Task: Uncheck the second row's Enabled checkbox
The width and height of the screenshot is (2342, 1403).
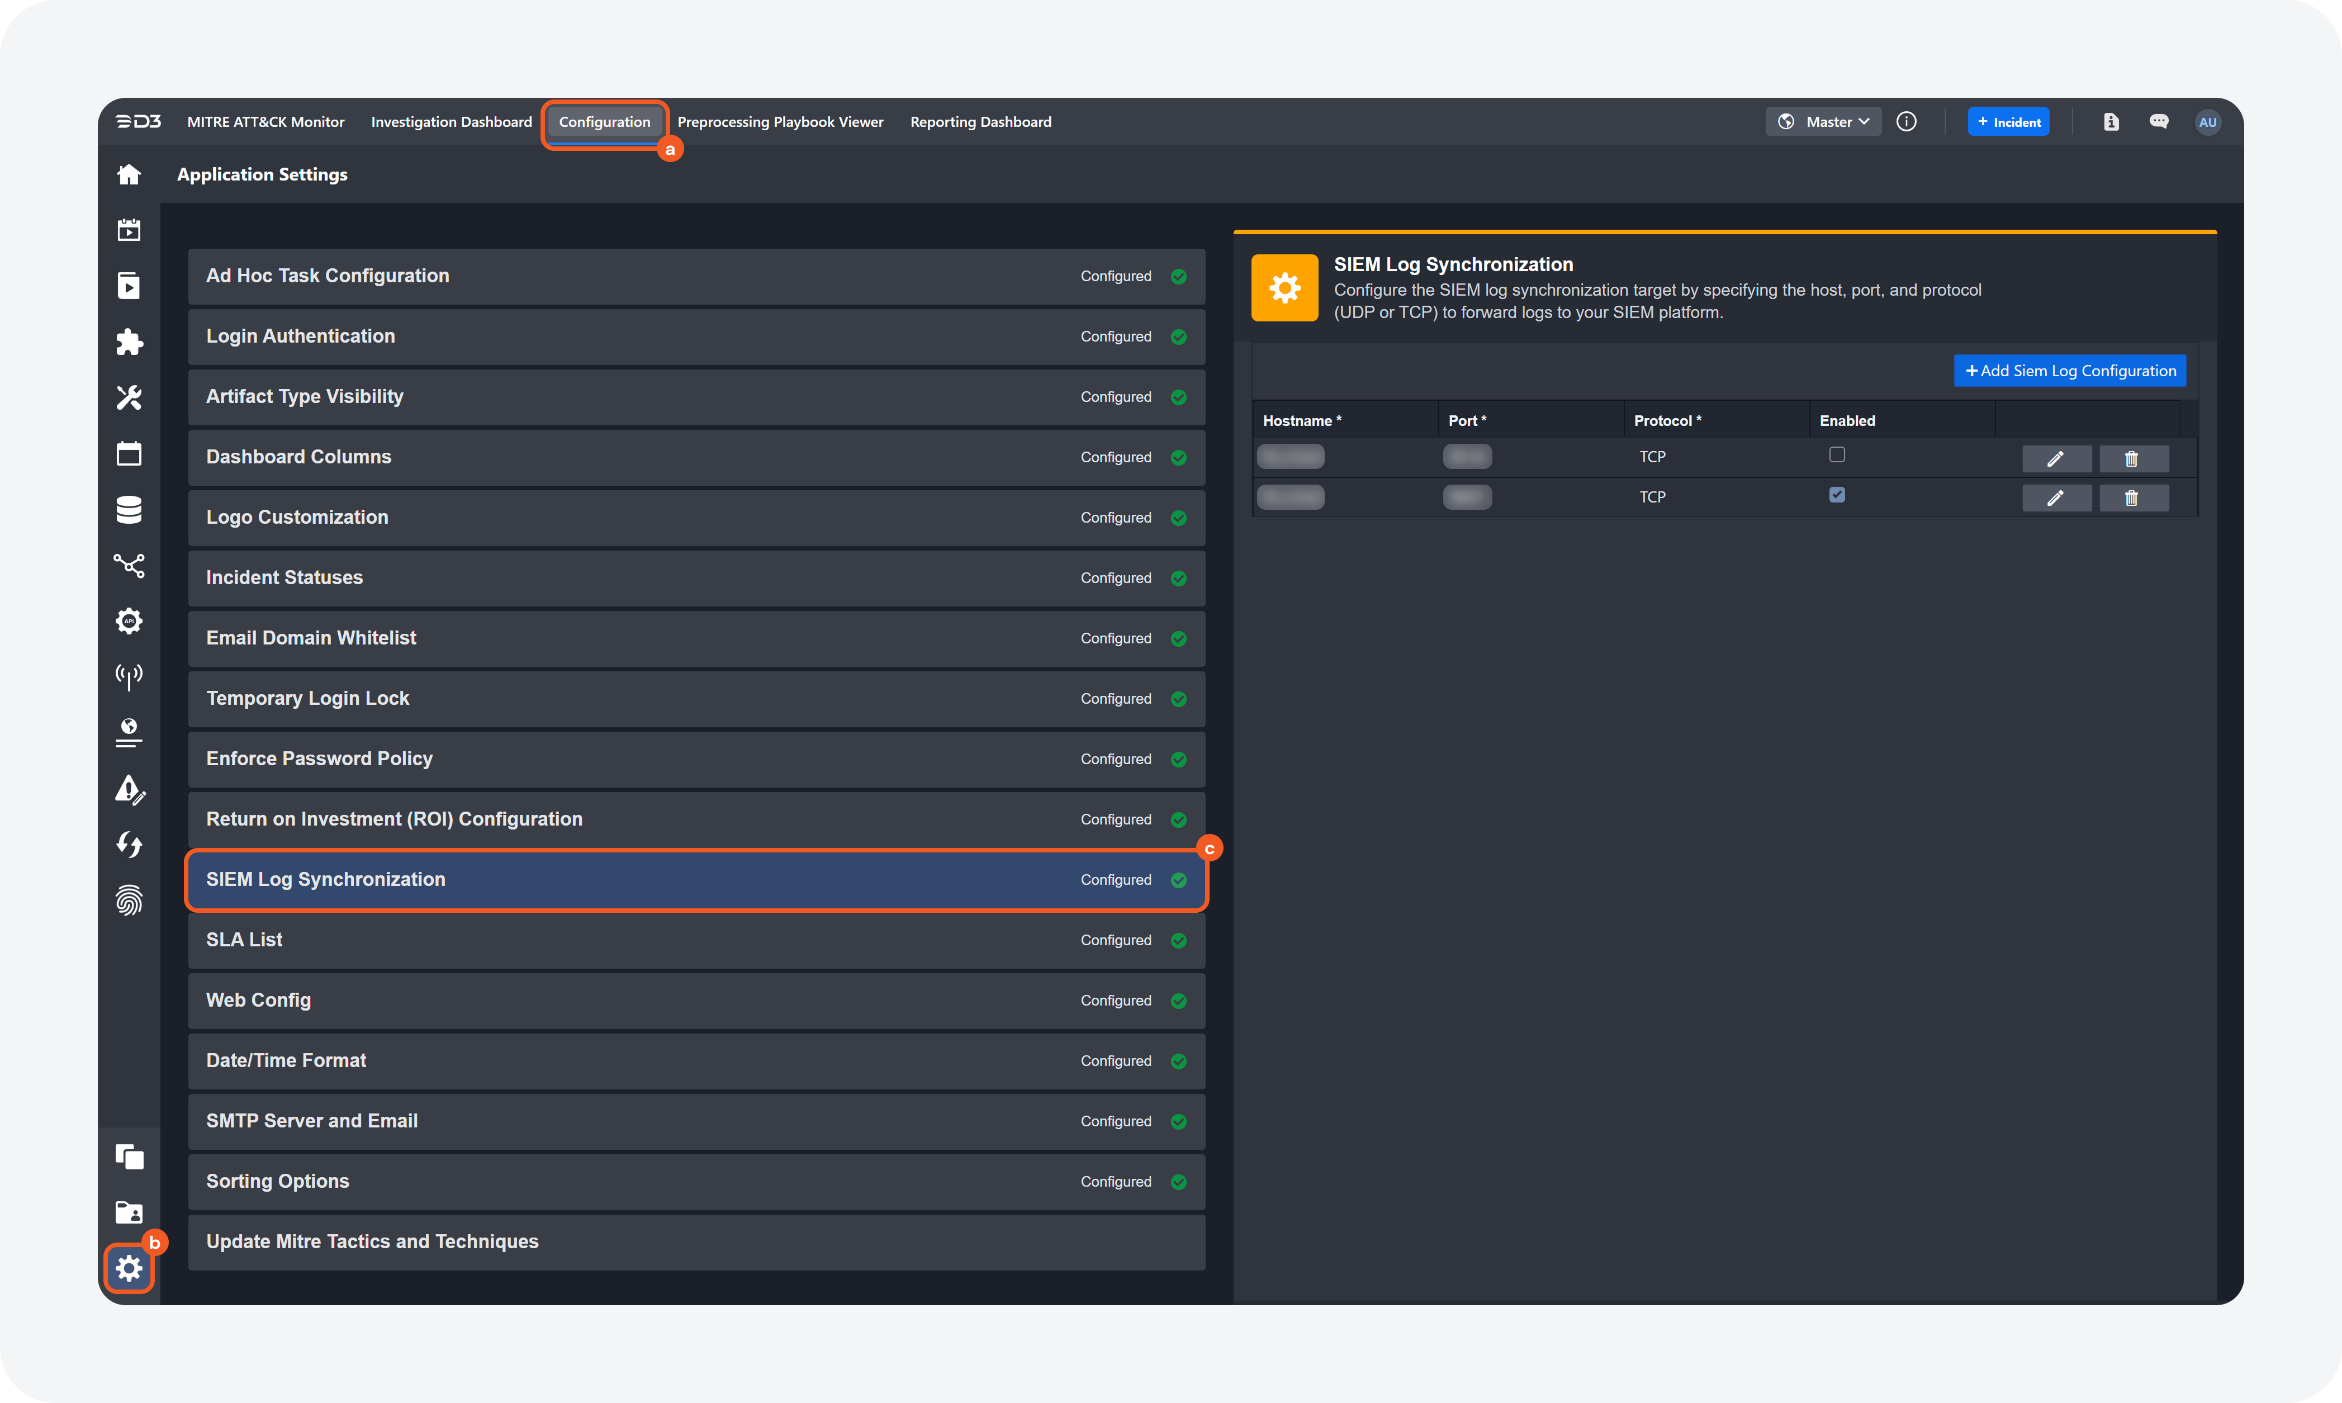Action: click(1836, 495)
